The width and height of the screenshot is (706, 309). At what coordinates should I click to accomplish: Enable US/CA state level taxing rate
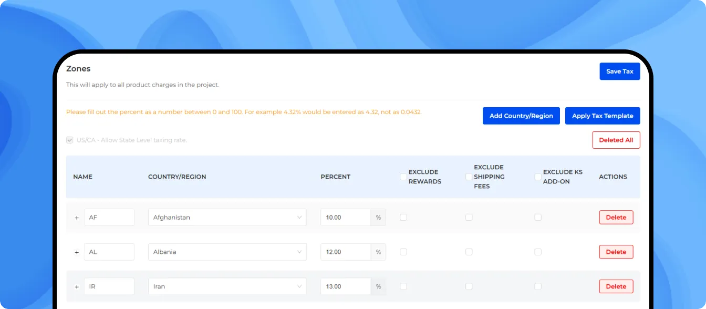pyautogui.click(x=70, y=140)
